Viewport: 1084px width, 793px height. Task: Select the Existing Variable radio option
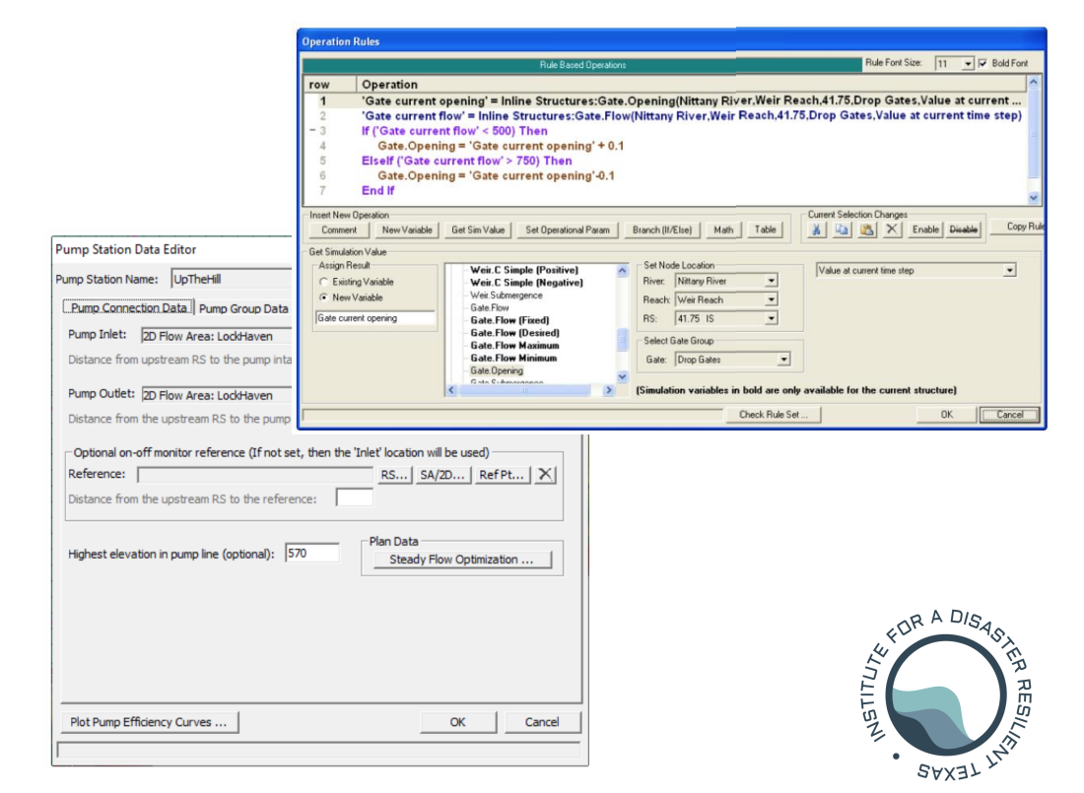[323, 282]
